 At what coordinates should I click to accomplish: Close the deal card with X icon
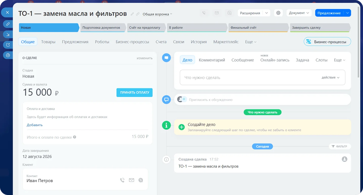click(x=7, y=12)
